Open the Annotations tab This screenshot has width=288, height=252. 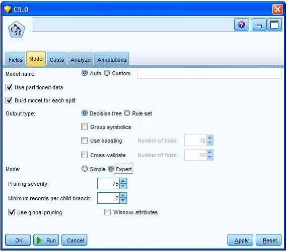coord(112,59)
